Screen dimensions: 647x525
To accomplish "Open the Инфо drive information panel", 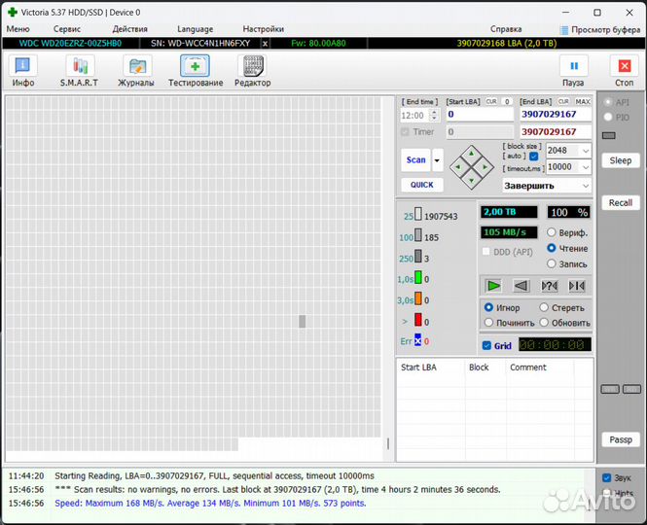I will coord(23,71).
